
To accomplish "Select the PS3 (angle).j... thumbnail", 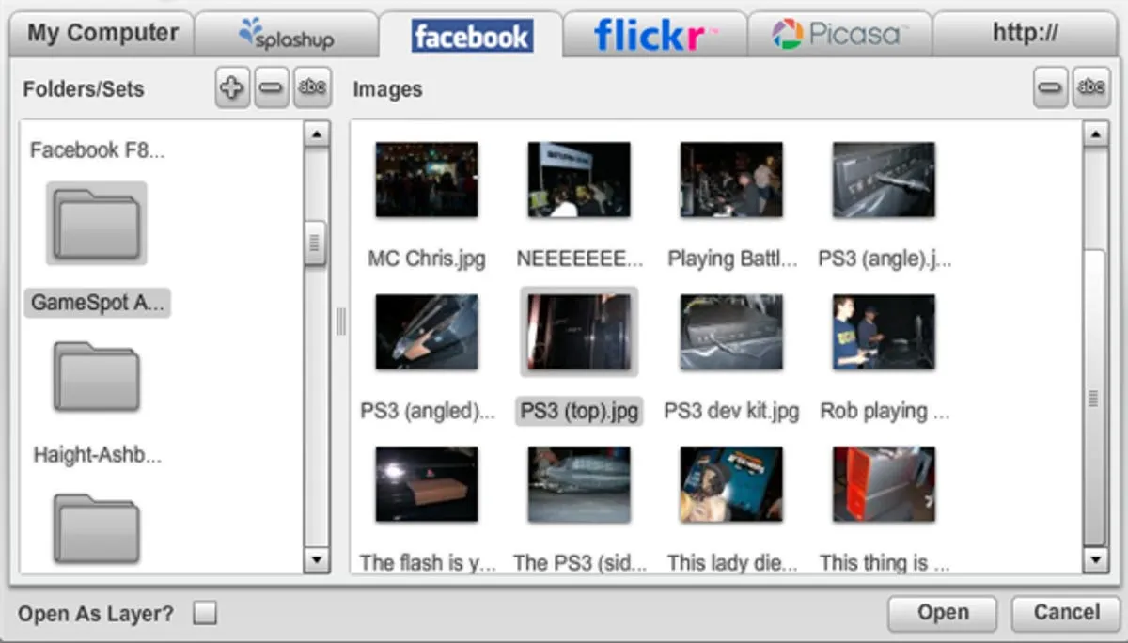I will [884, 180].
